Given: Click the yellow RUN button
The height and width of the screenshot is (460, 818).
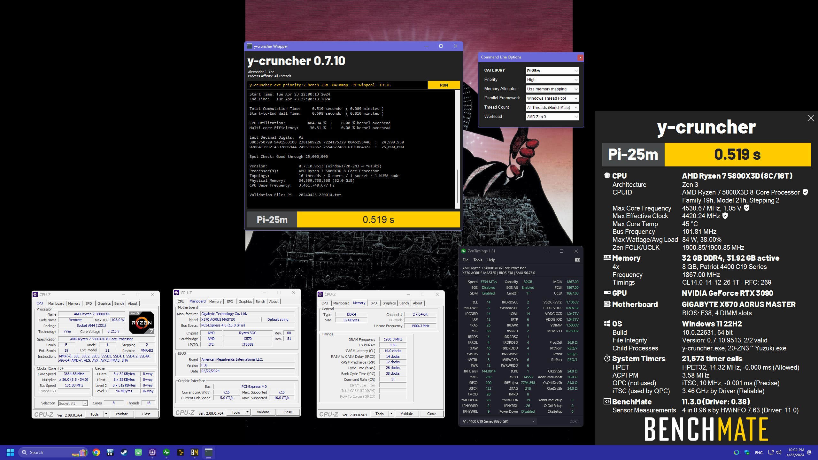Looking at the screenshot, I should [444, 85].
